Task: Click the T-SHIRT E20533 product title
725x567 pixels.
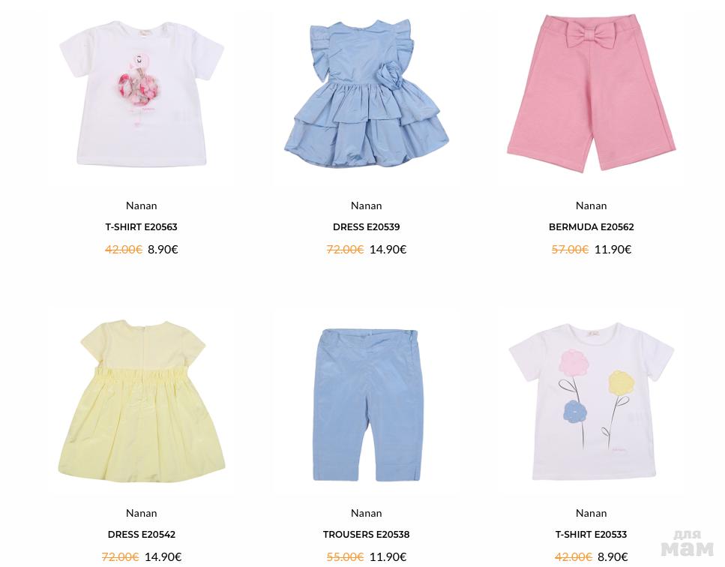Action: pyautogui.click(x=591, y=535)
